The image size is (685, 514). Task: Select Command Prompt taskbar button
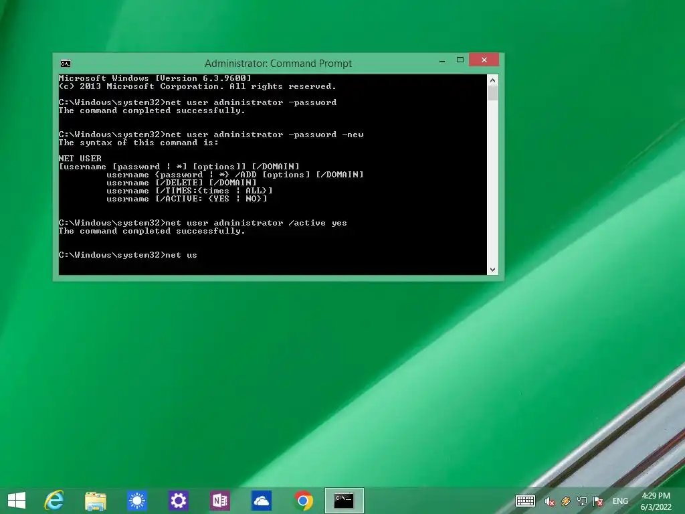(345, 501)
